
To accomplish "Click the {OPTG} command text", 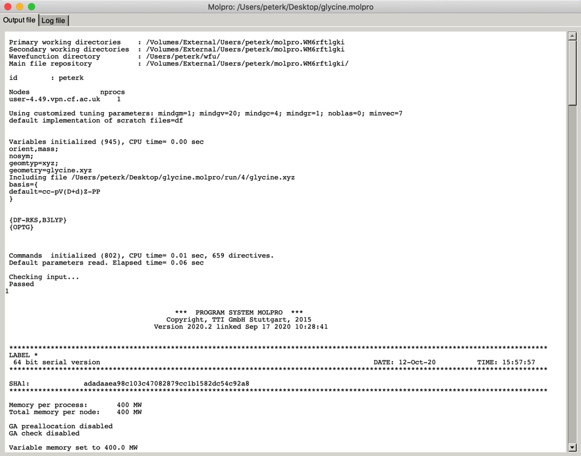I will (x=22, y=227).
